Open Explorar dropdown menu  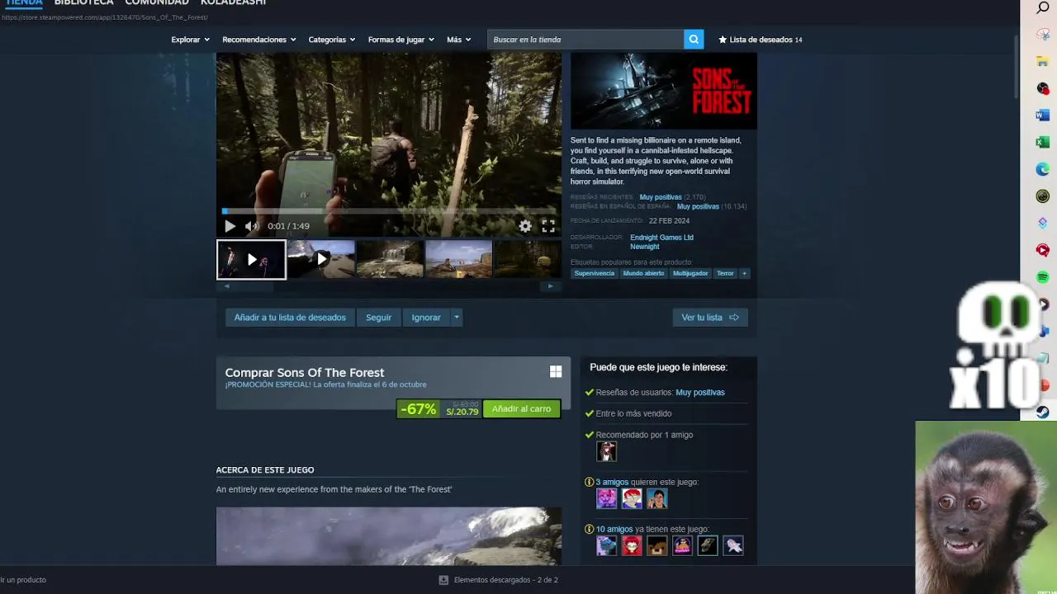point(190,40)
